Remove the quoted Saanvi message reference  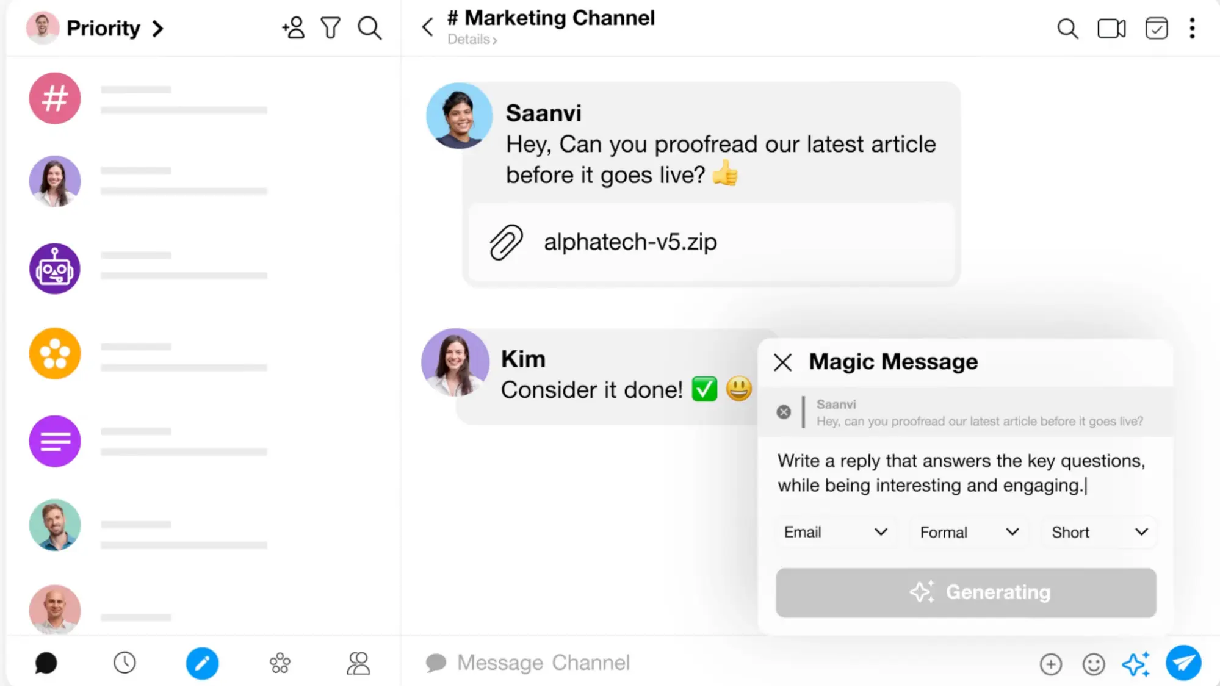point(784,412)
